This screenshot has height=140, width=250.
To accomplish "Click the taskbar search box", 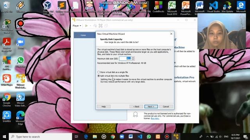I will [x=41, y=136].
